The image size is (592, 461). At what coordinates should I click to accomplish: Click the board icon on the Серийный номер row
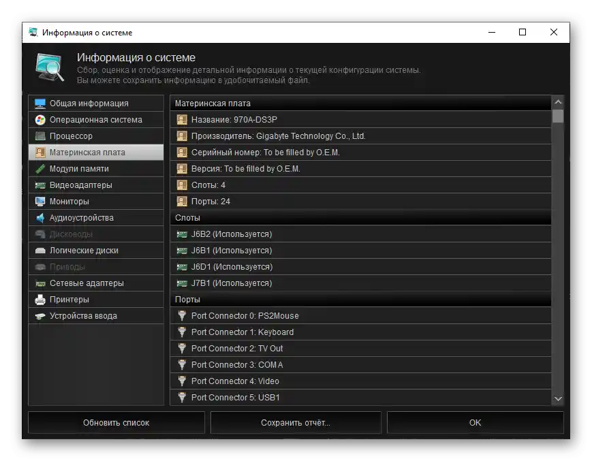182,153
